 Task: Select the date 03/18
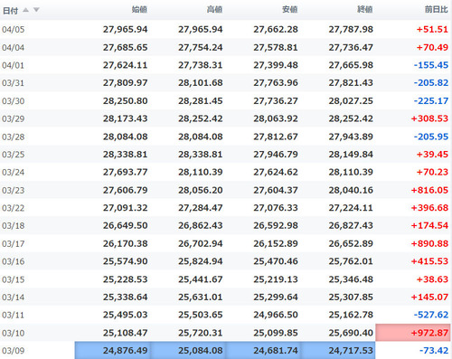[13, 226]
